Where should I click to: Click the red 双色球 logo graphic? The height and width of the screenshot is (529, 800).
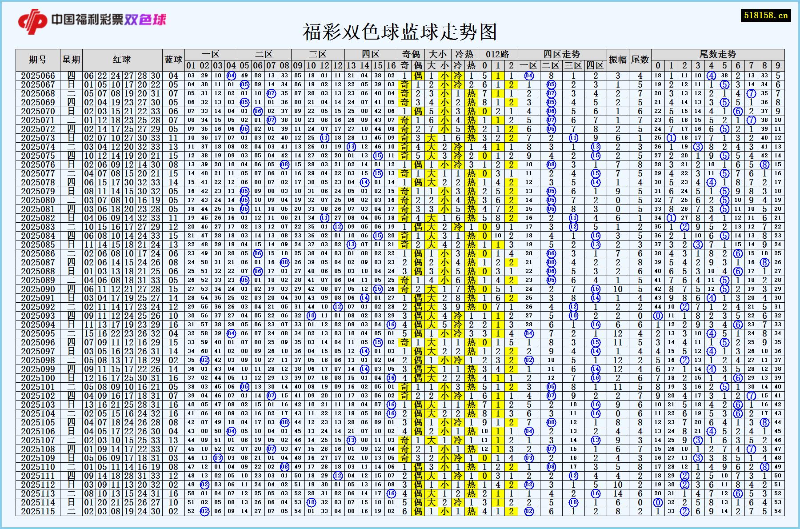tap(33, 20)
